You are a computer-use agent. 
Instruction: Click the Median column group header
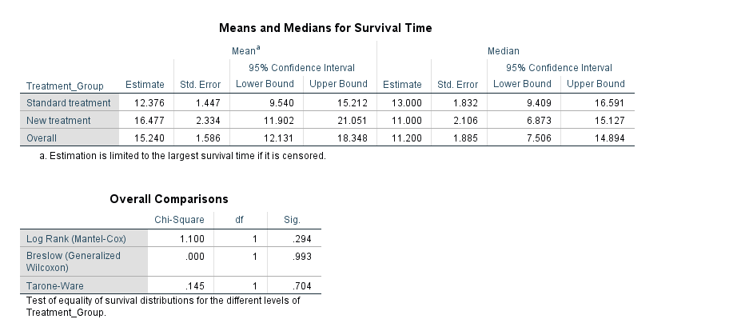pyautogui.click(x=504, y=51)
